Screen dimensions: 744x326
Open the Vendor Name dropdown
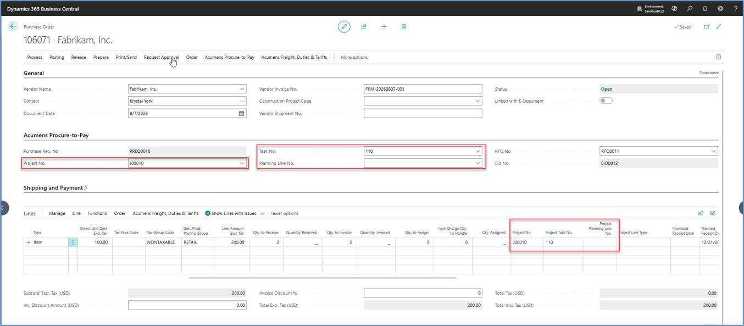[242, 89]
